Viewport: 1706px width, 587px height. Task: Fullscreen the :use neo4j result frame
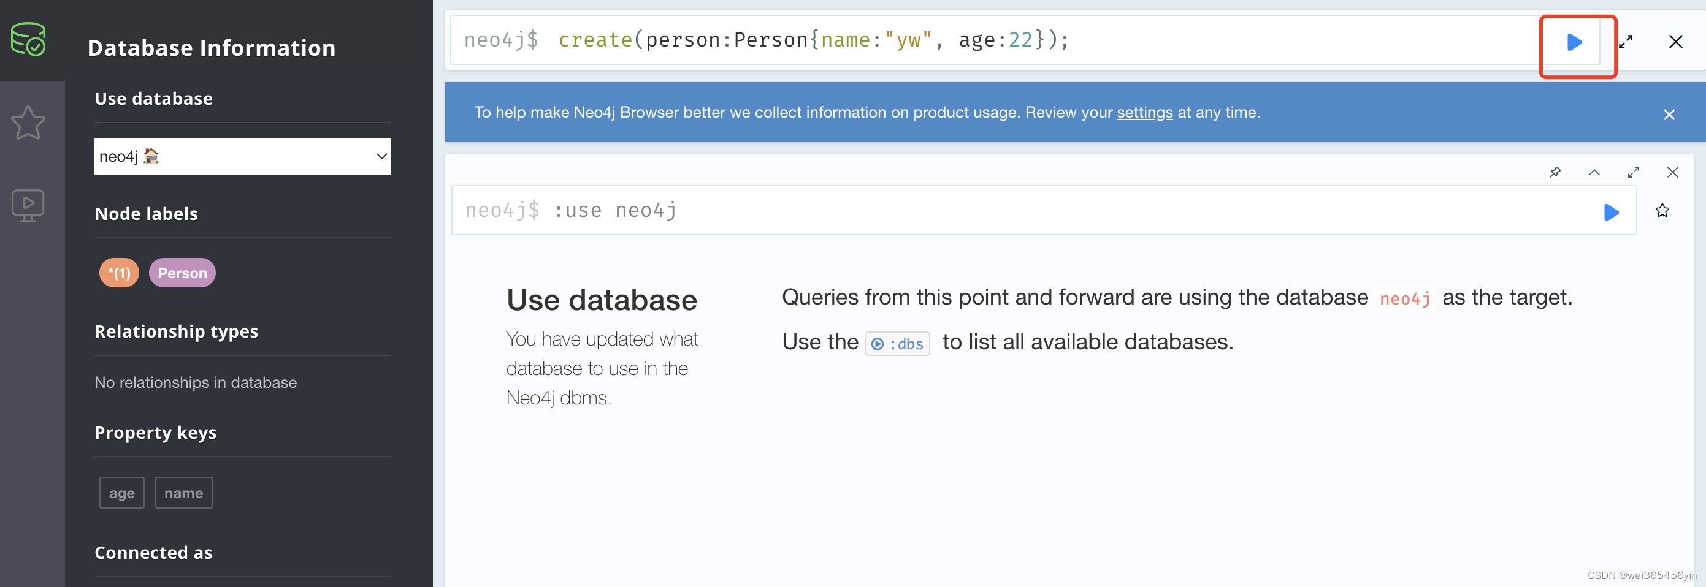click(x=1634, y=172)
